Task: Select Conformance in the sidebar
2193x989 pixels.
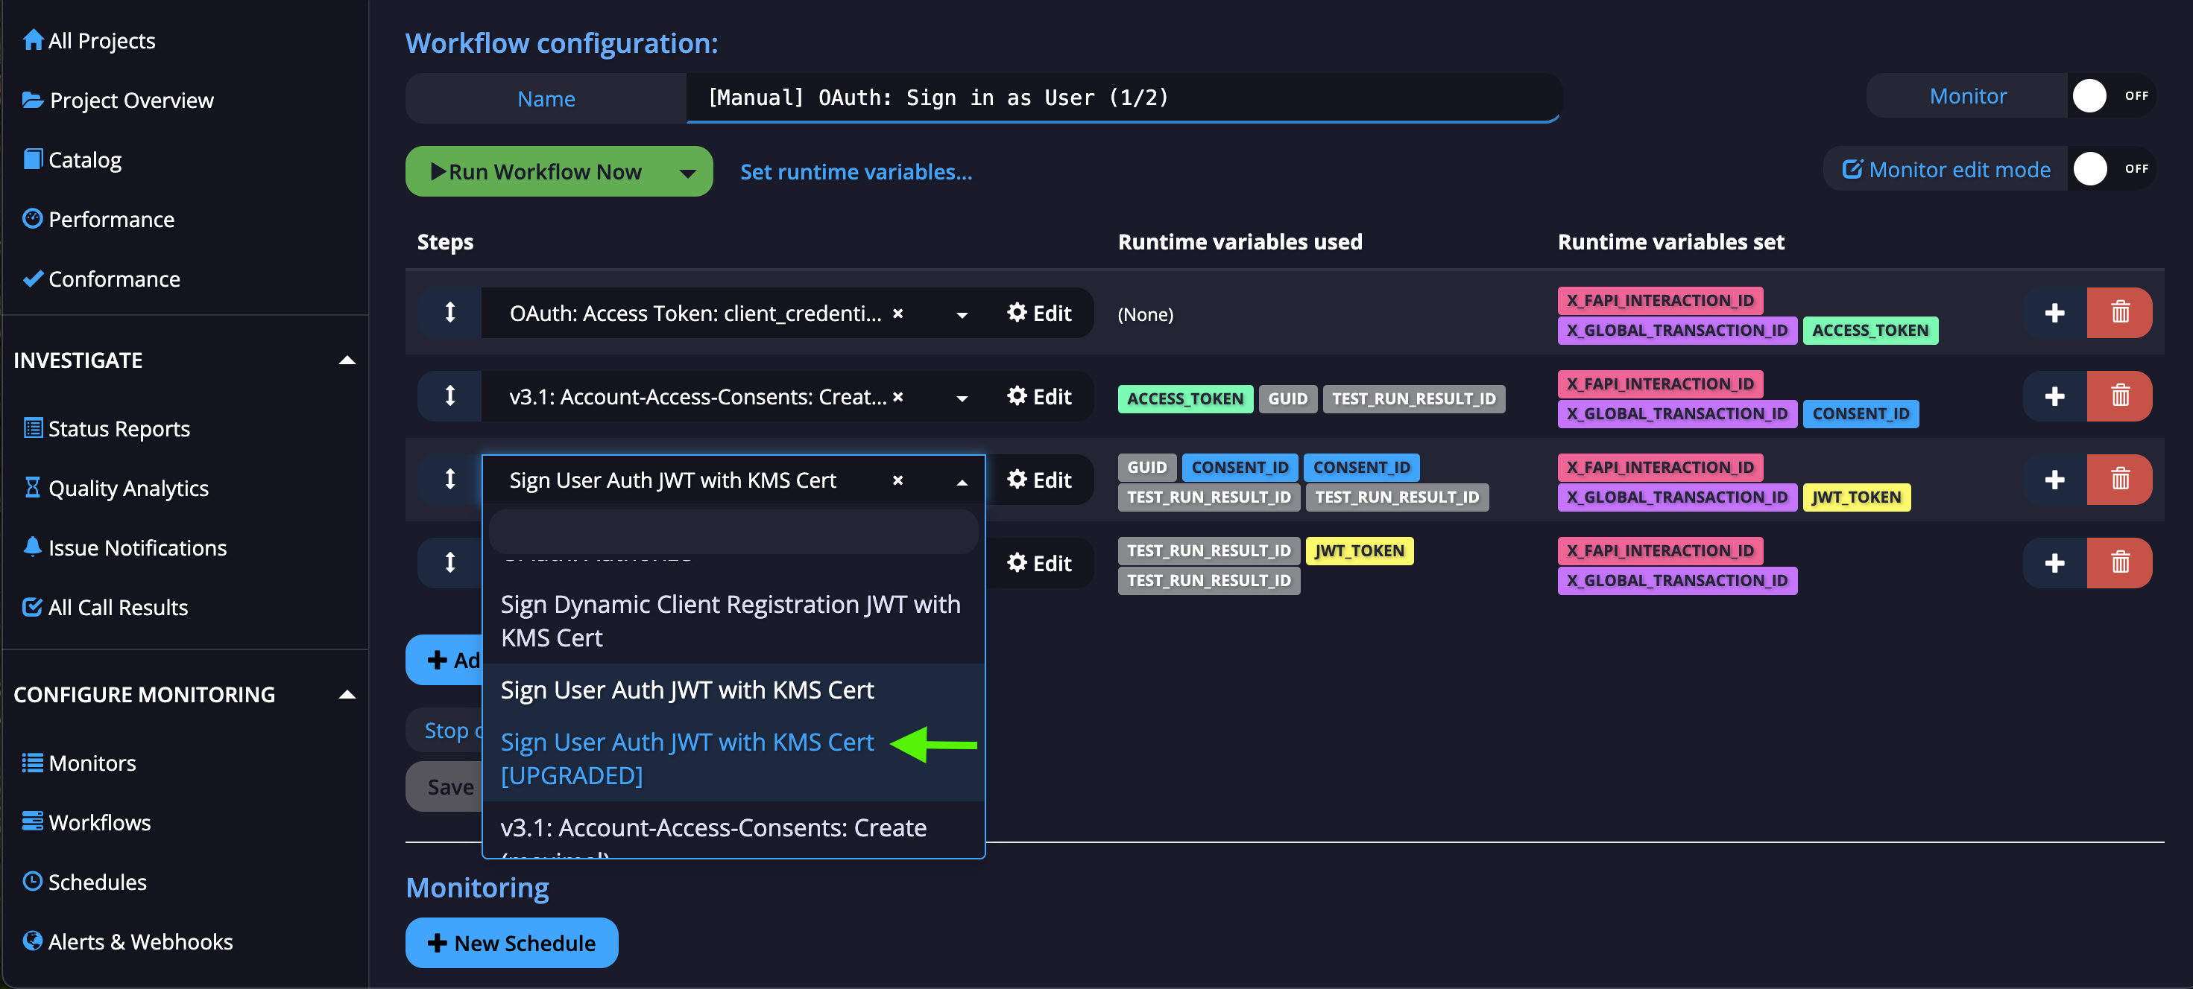Action: pyautogui.click(x=113, y=279)
